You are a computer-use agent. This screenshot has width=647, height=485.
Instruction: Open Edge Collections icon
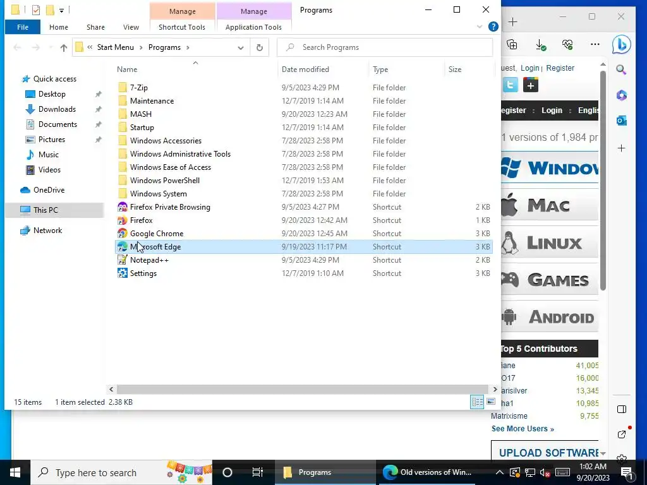point(512,44)
